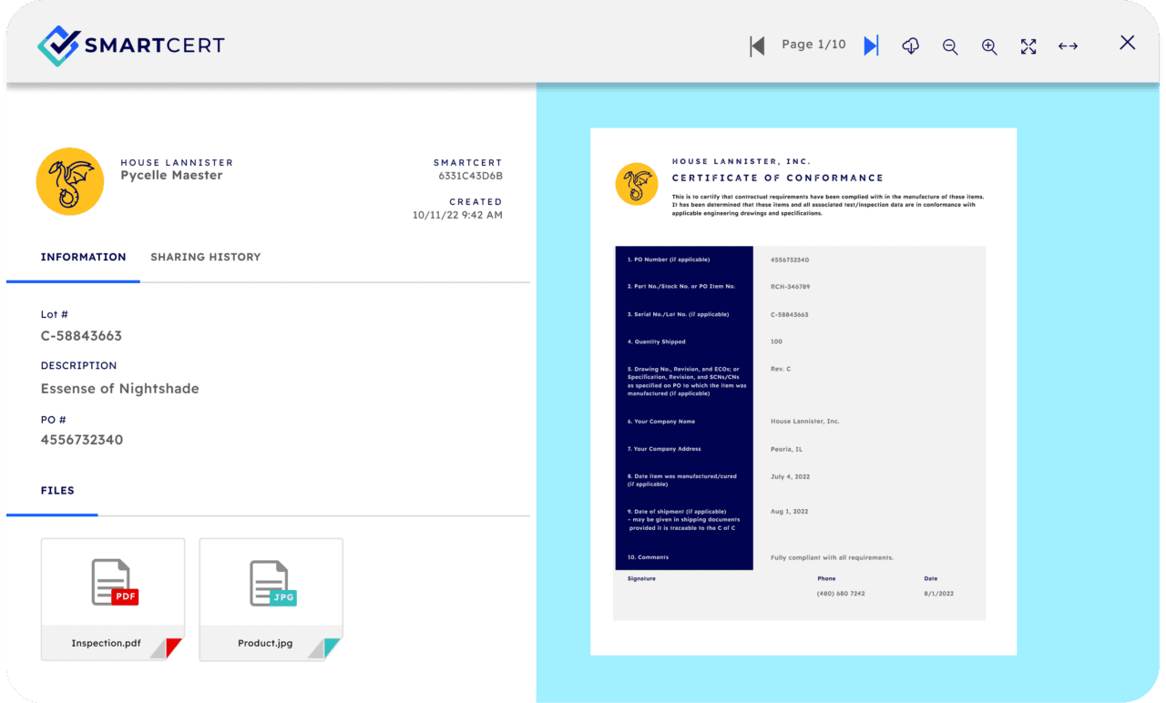The image size is (1166, 703).
Task: Select the Information tab
Action: point(84,257)
